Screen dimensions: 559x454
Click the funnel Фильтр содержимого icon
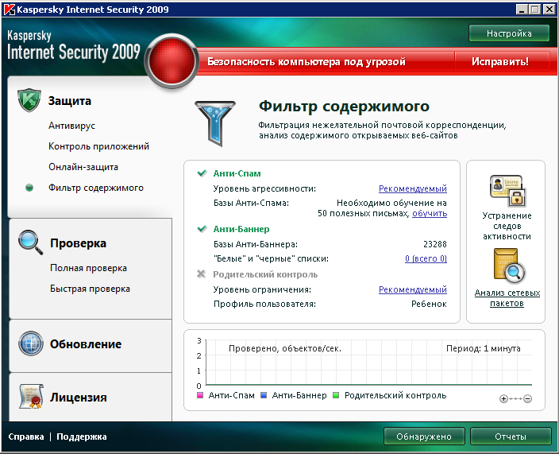click(215, 123)
